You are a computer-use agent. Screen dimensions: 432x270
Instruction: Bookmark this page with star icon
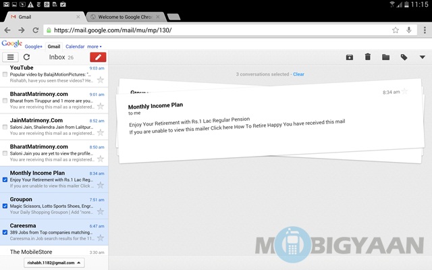pyautogui.click(x=396, y=30)
